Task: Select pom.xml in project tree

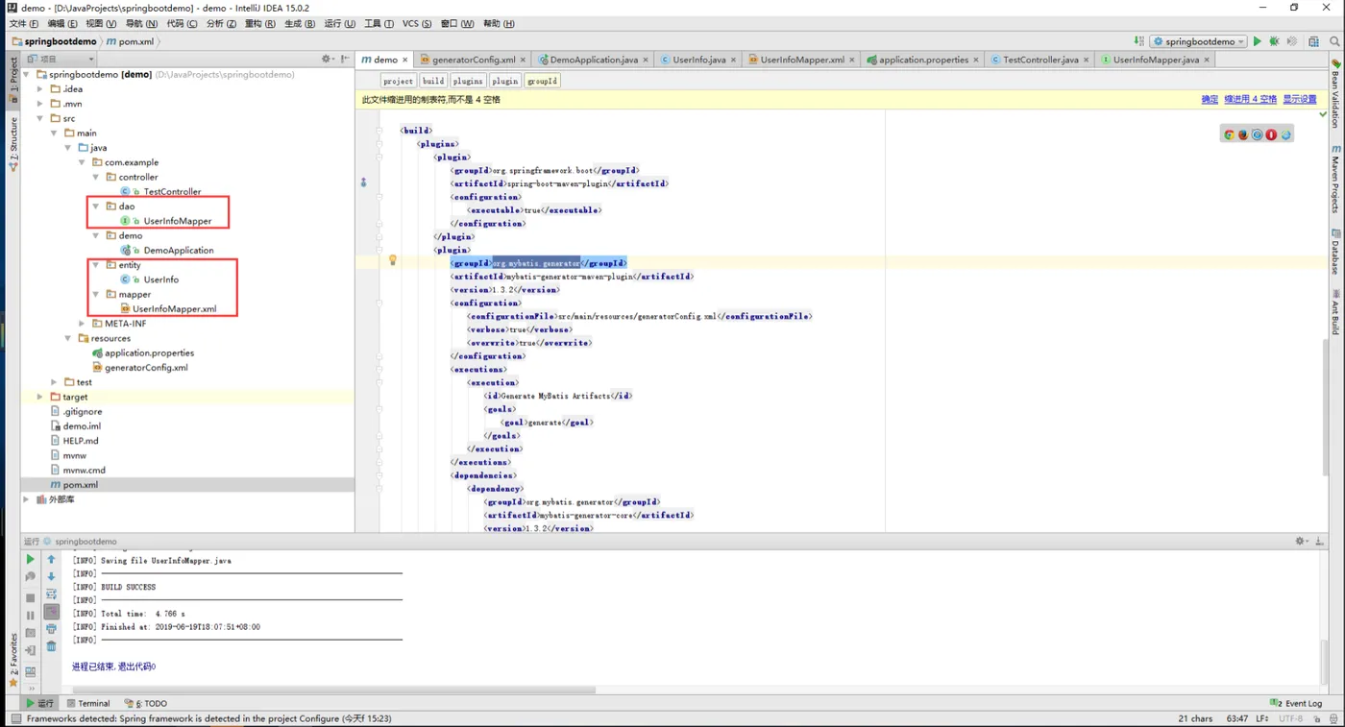Action: (81, 485)
